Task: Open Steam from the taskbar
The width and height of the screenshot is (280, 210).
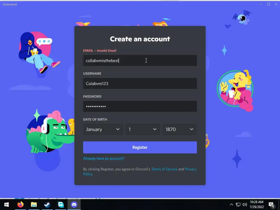Action: click(x=47, y=205)
